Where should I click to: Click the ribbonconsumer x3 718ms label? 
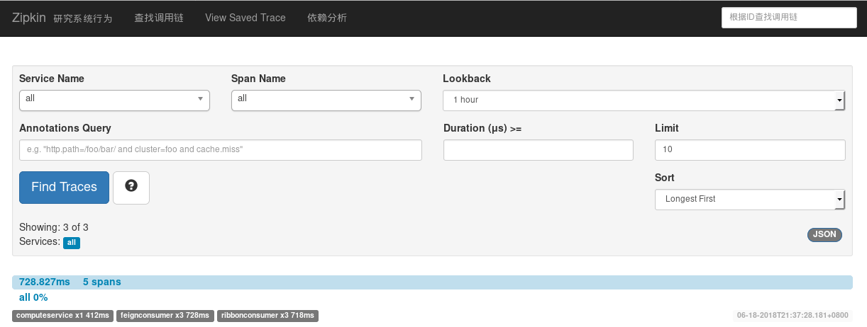(x=267, y=315)
